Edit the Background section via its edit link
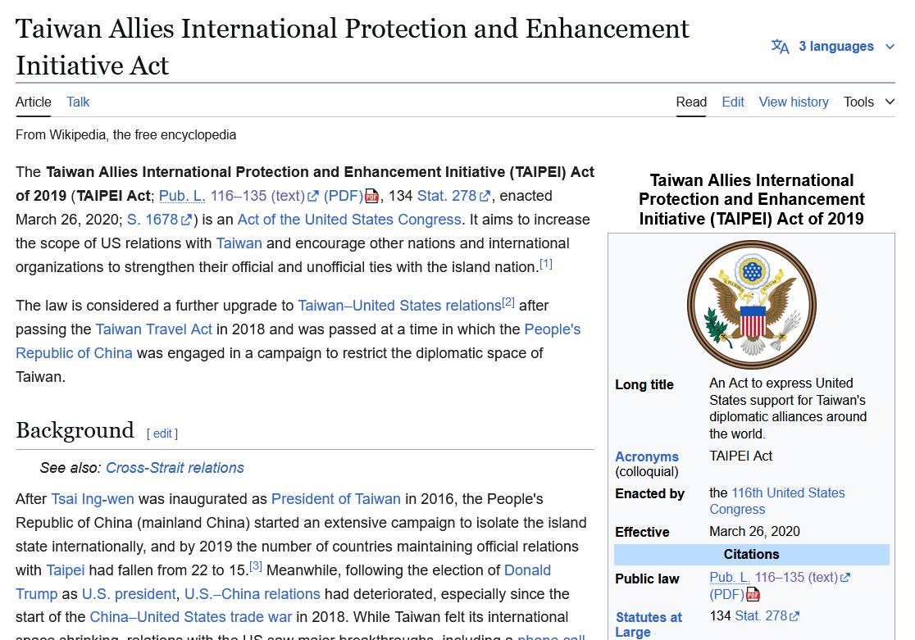This screenshot has height=640, width=915. pyautogui.click(x=162, y=433)
